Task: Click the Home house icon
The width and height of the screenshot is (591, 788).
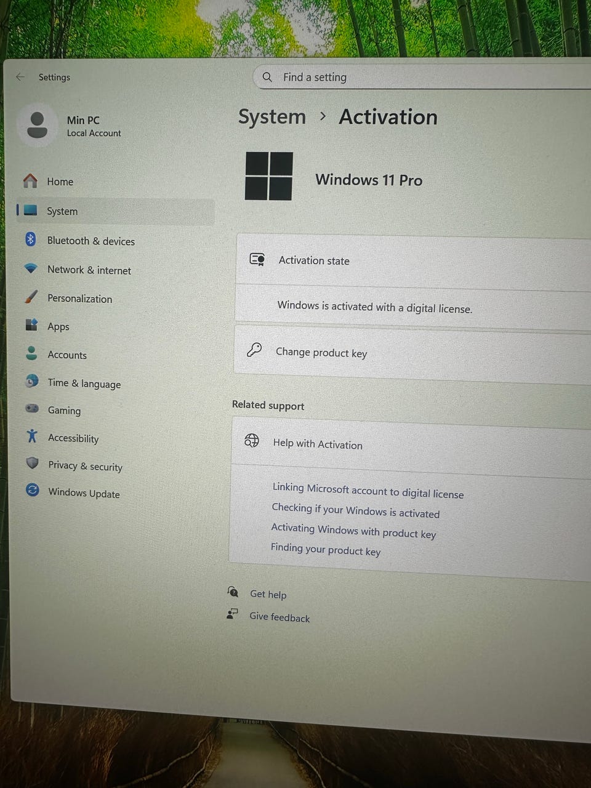Action: (30, 180)
